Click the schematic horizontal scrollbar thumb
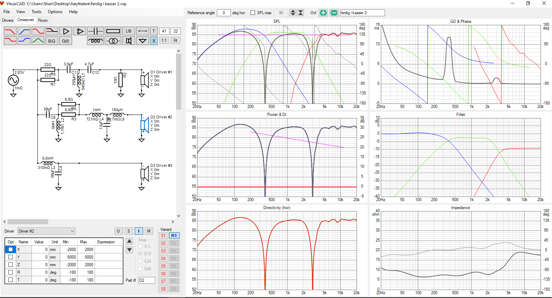This screenshot has width=552, height=298. (28, 222)
